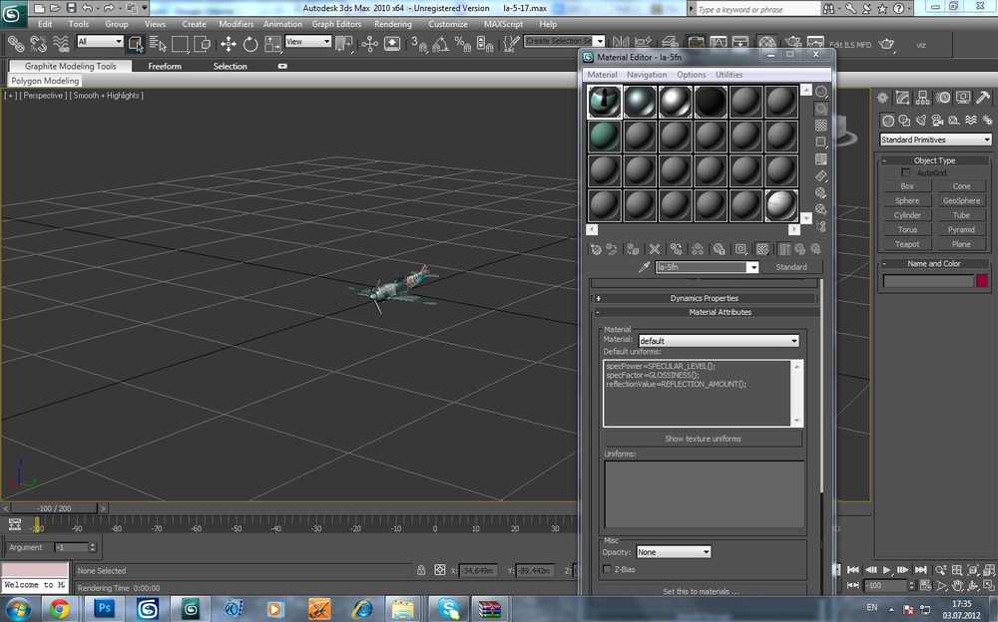Enable the AutoGrid checkbox

(x=906, y=173)
